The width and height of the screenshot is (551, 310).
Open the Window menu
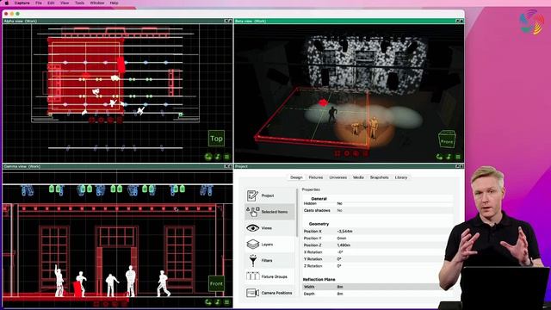coord(97,3)
